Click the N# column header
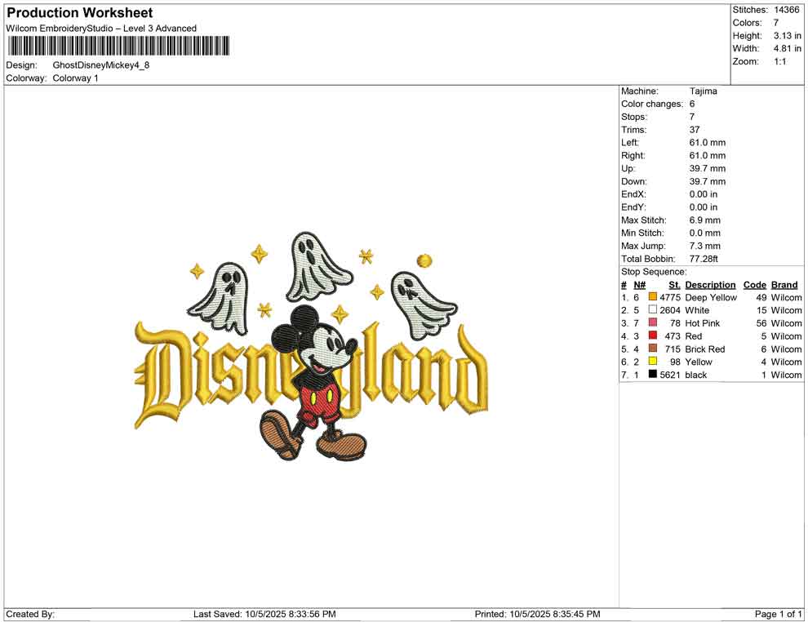The image size is (808, 622). [x=640, y=284]
